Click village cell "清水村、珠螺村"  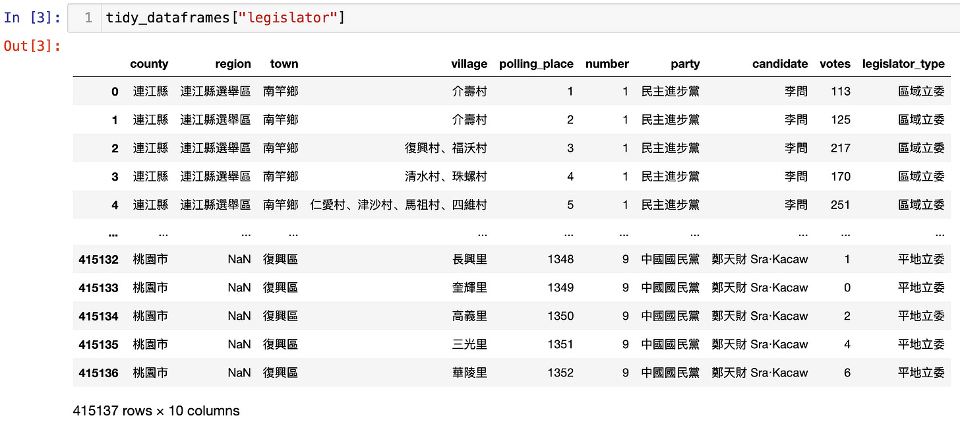(x=446, y=177)
